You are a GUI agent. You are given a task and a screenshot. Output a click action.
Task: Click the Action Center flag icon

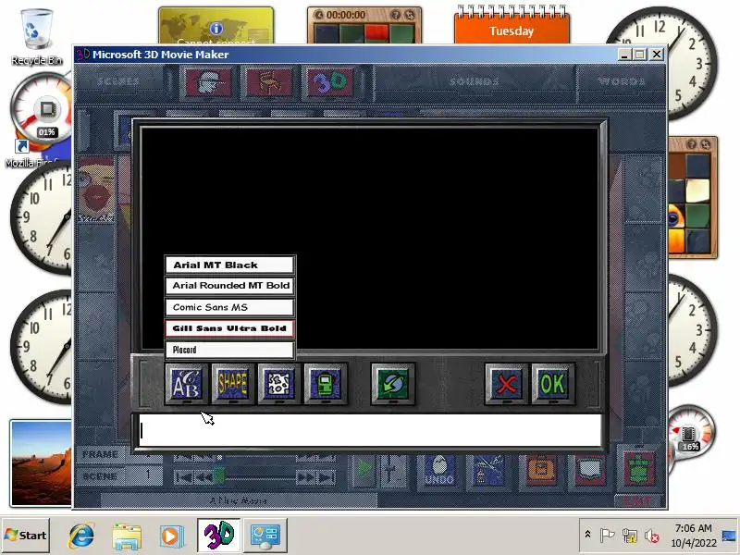[607, 536]
